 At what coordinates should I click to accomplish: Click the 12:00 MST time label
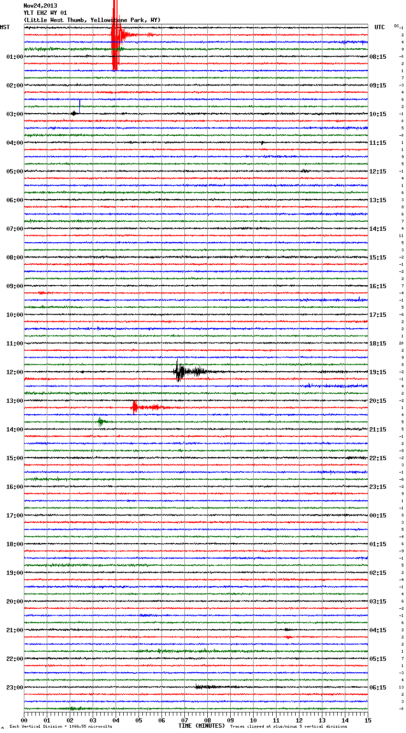tap(15, 372)
